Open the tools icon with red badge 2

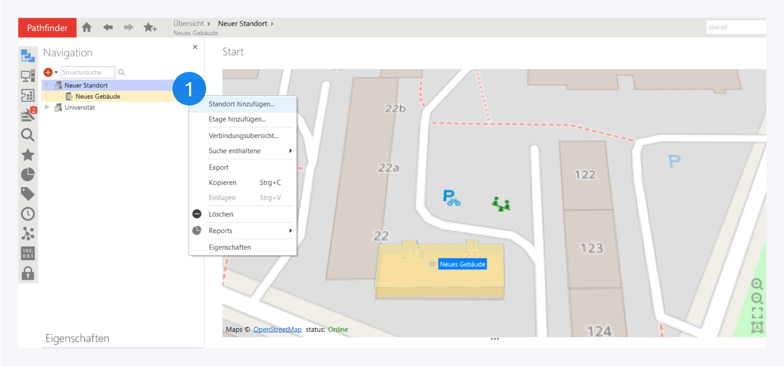pyautogui.click(x=28, y=115)
